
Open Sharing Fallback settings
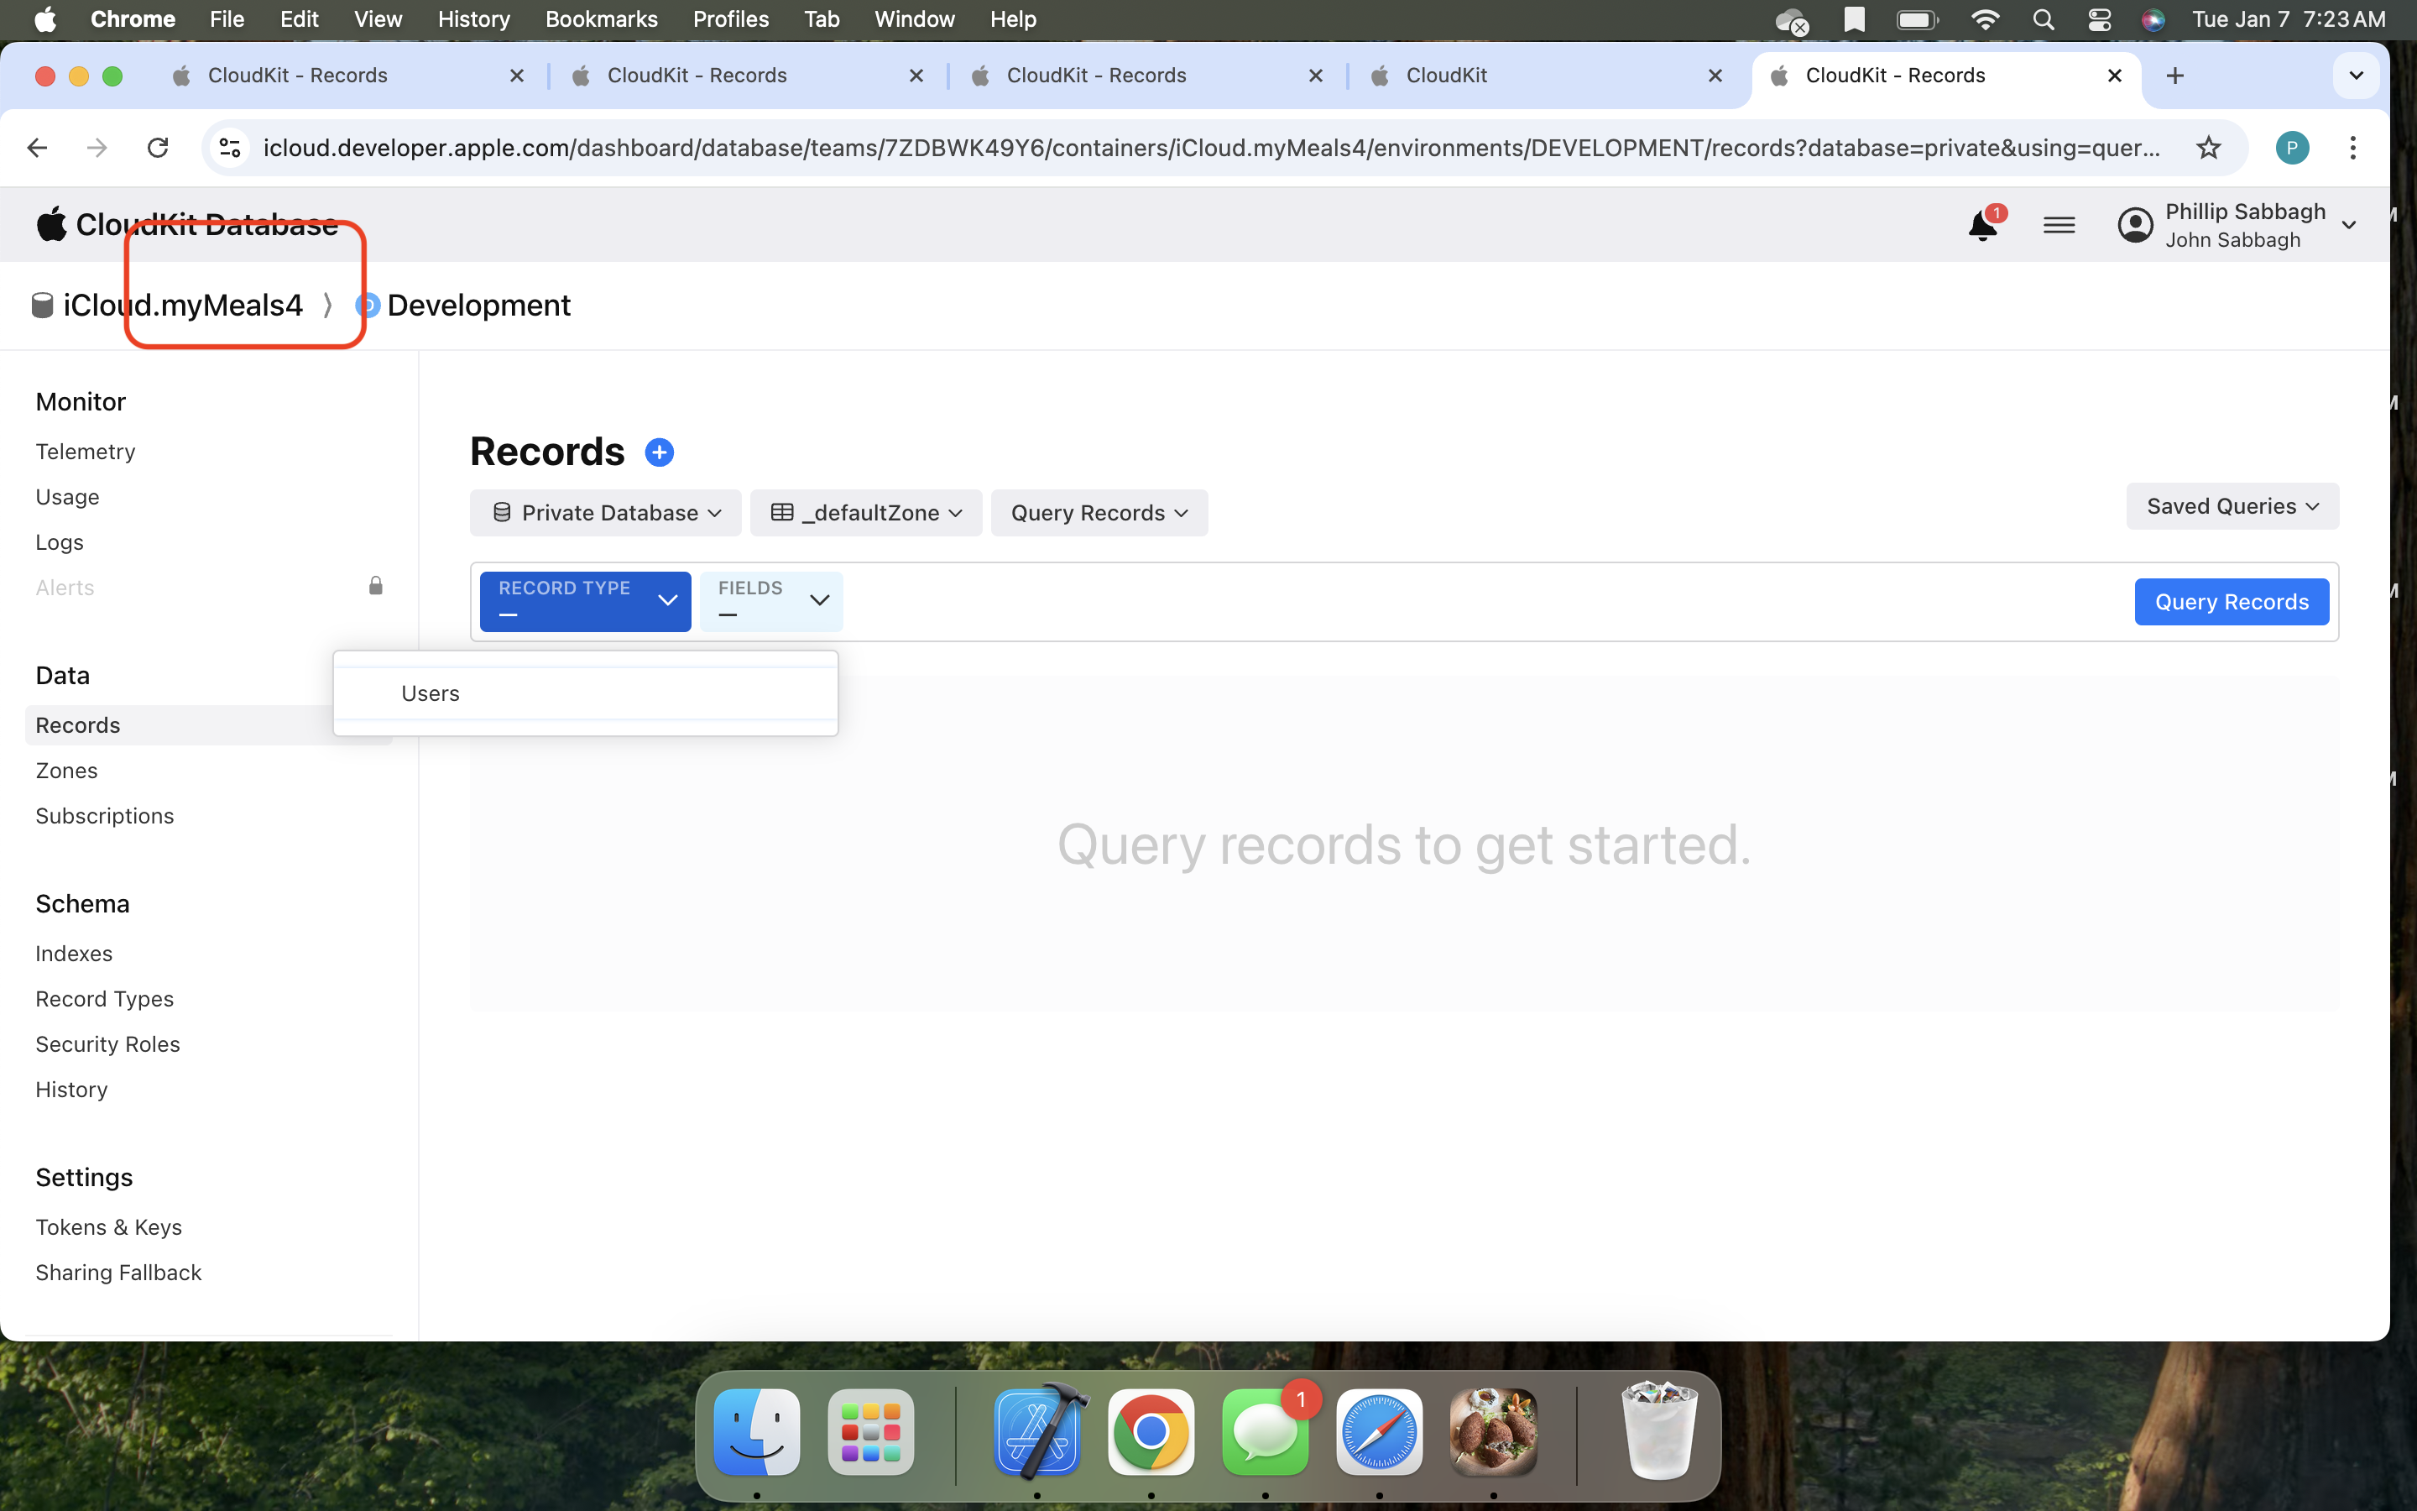point(119,1273)
